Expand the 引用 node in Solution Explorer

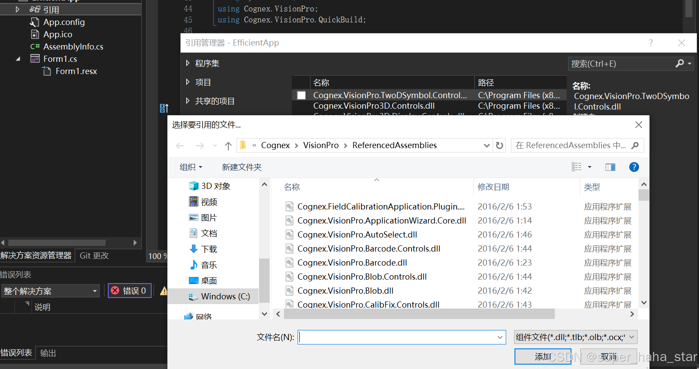coord(18,9)
